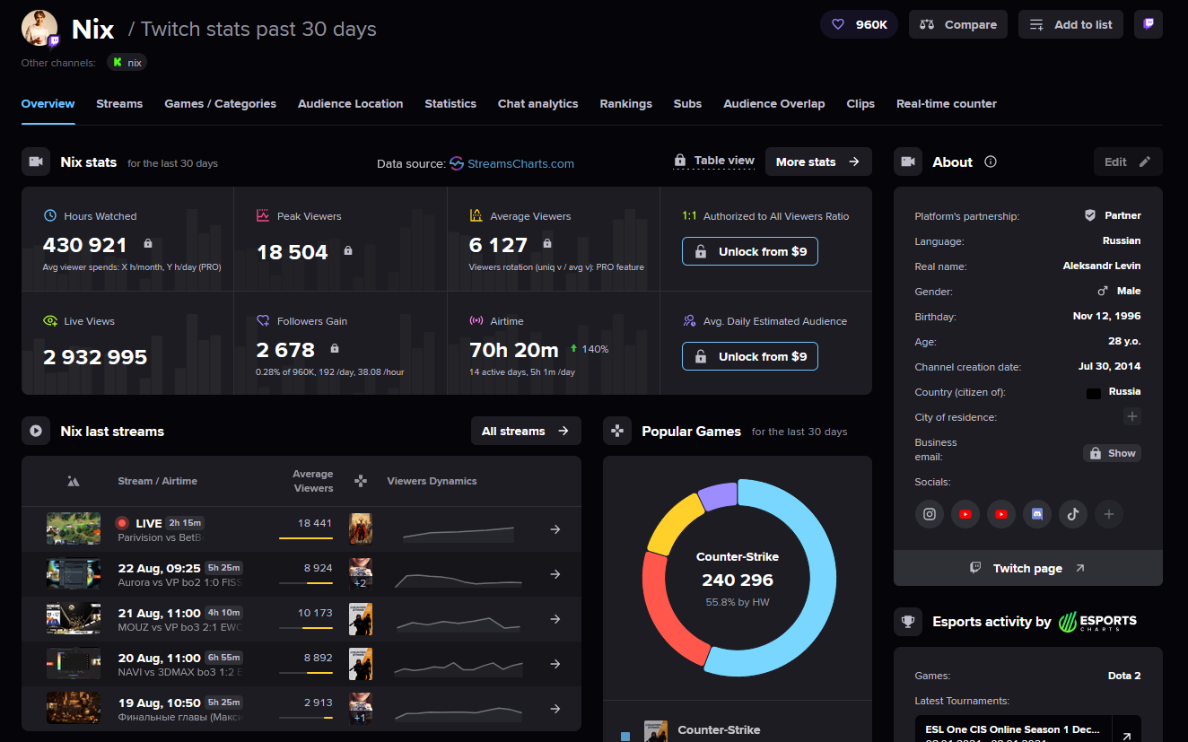Click the lock icon next to Peak Viewers 18 504
Image resolution: width=1188 pixels, height=742 pixels.
coord(348,251)
